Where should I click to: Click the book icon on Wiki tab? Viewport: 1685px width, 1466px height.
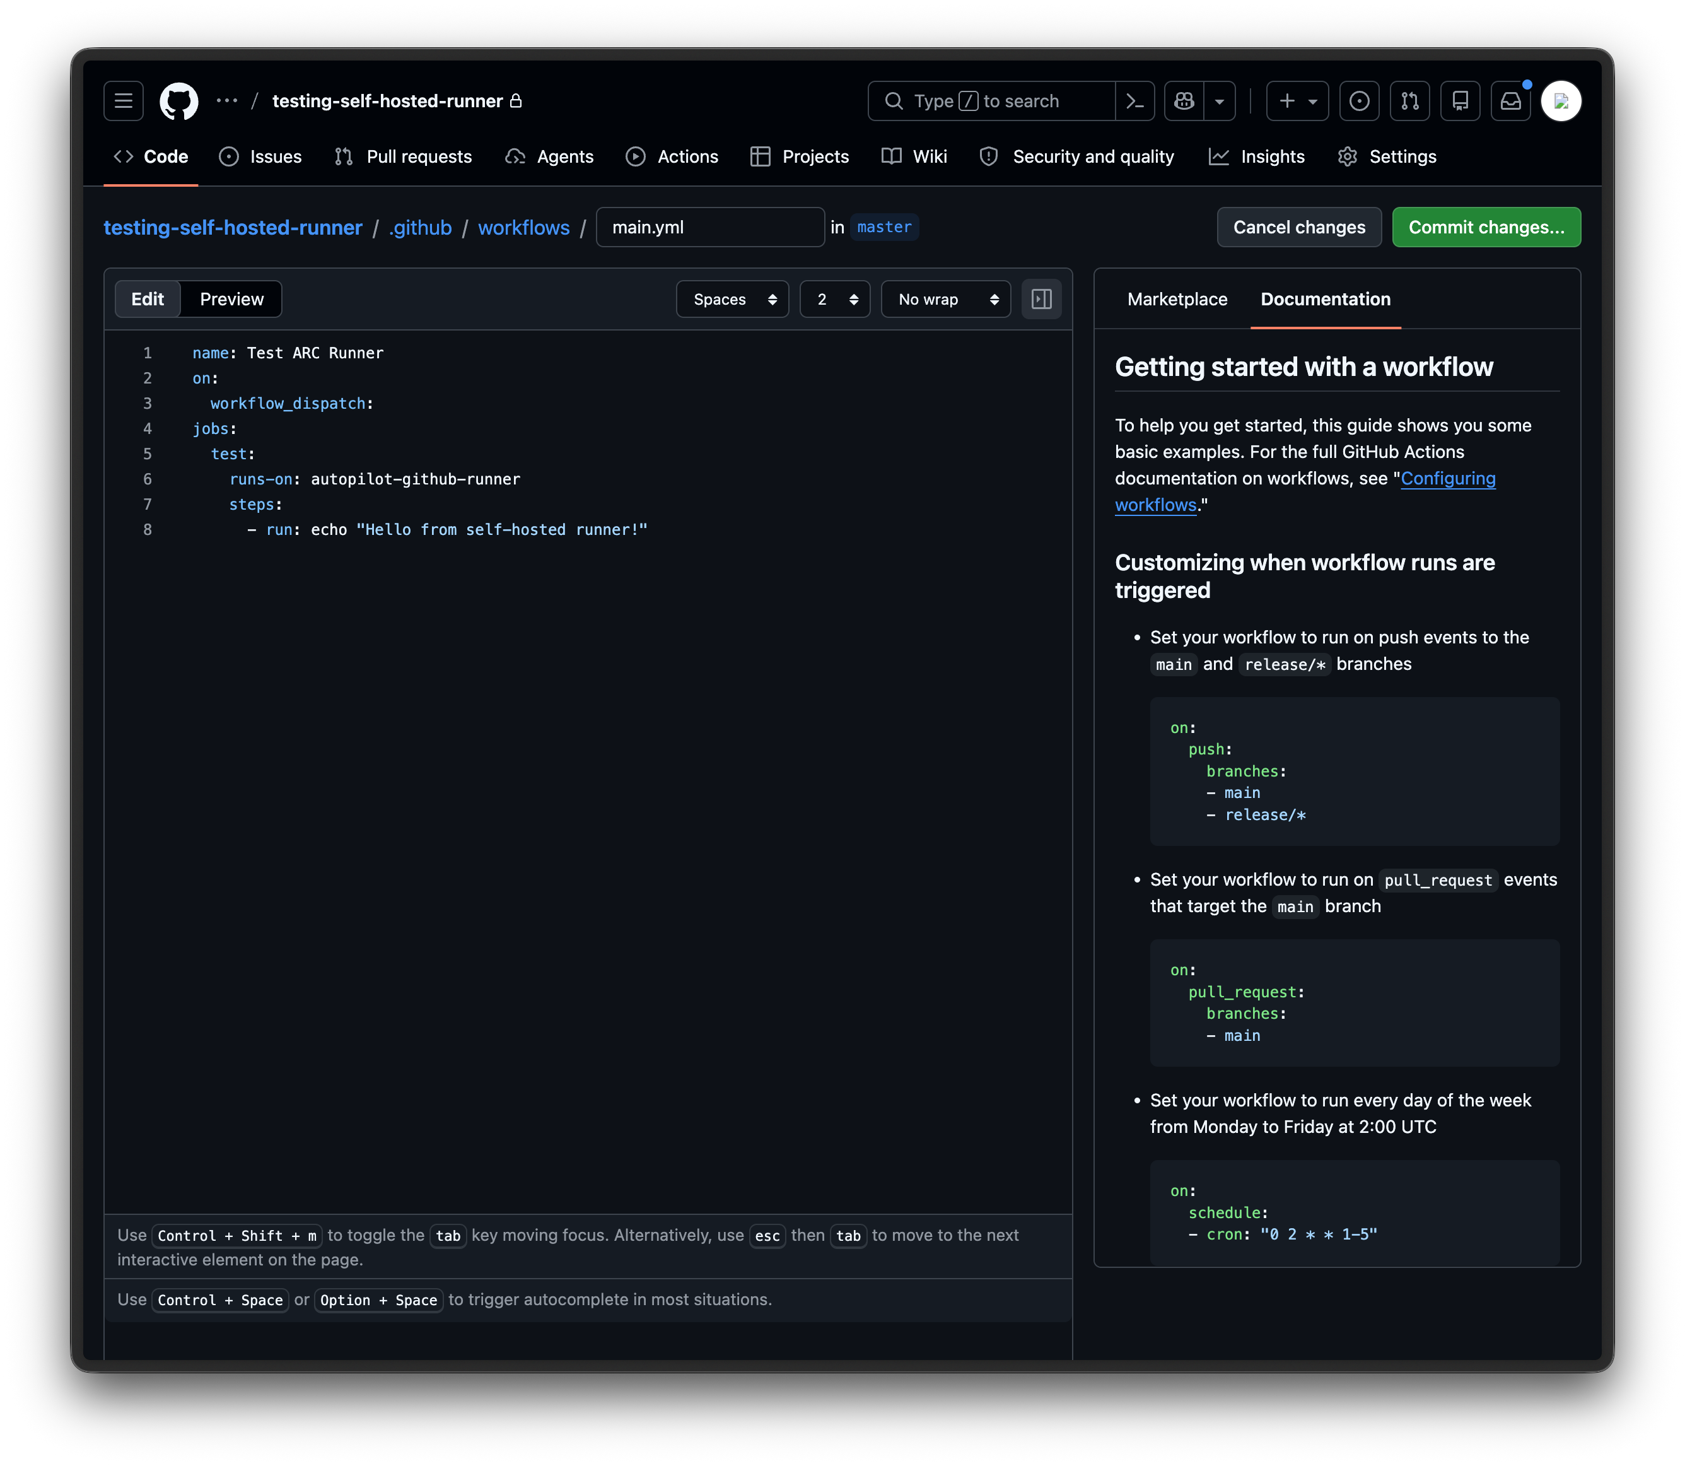pos(892,156)
